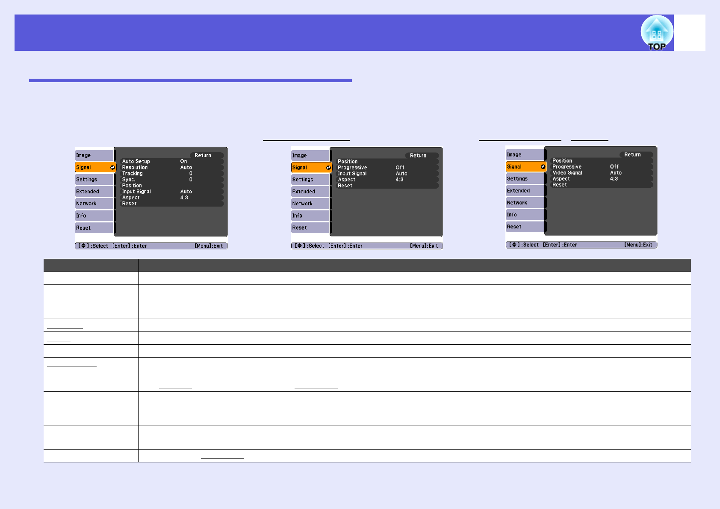
Task: Select Position in the middle menu screenshot
Action: [x=387, y=162]
